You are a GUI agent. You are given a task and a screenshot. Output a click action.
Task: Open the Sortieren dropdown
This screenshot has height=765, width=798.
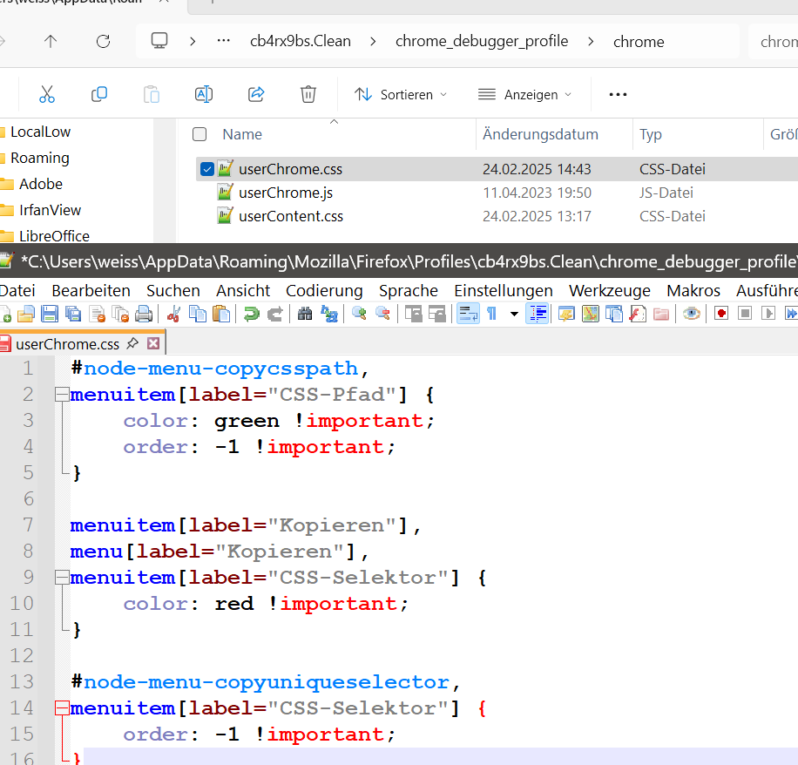(x=401, y=95)
